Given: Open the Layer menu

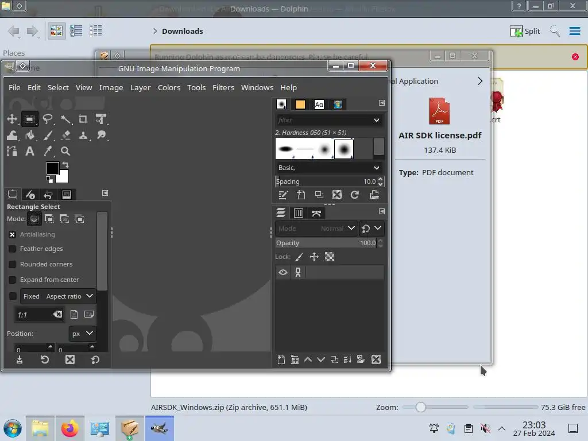Looking at the screenshot, I should 140,87.
